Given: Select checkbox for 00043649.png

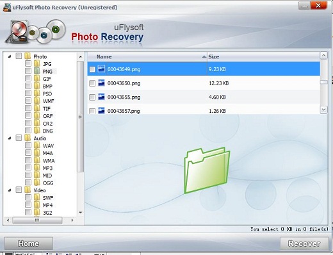Looking at the screenshot, I should [x=92, y=69].
